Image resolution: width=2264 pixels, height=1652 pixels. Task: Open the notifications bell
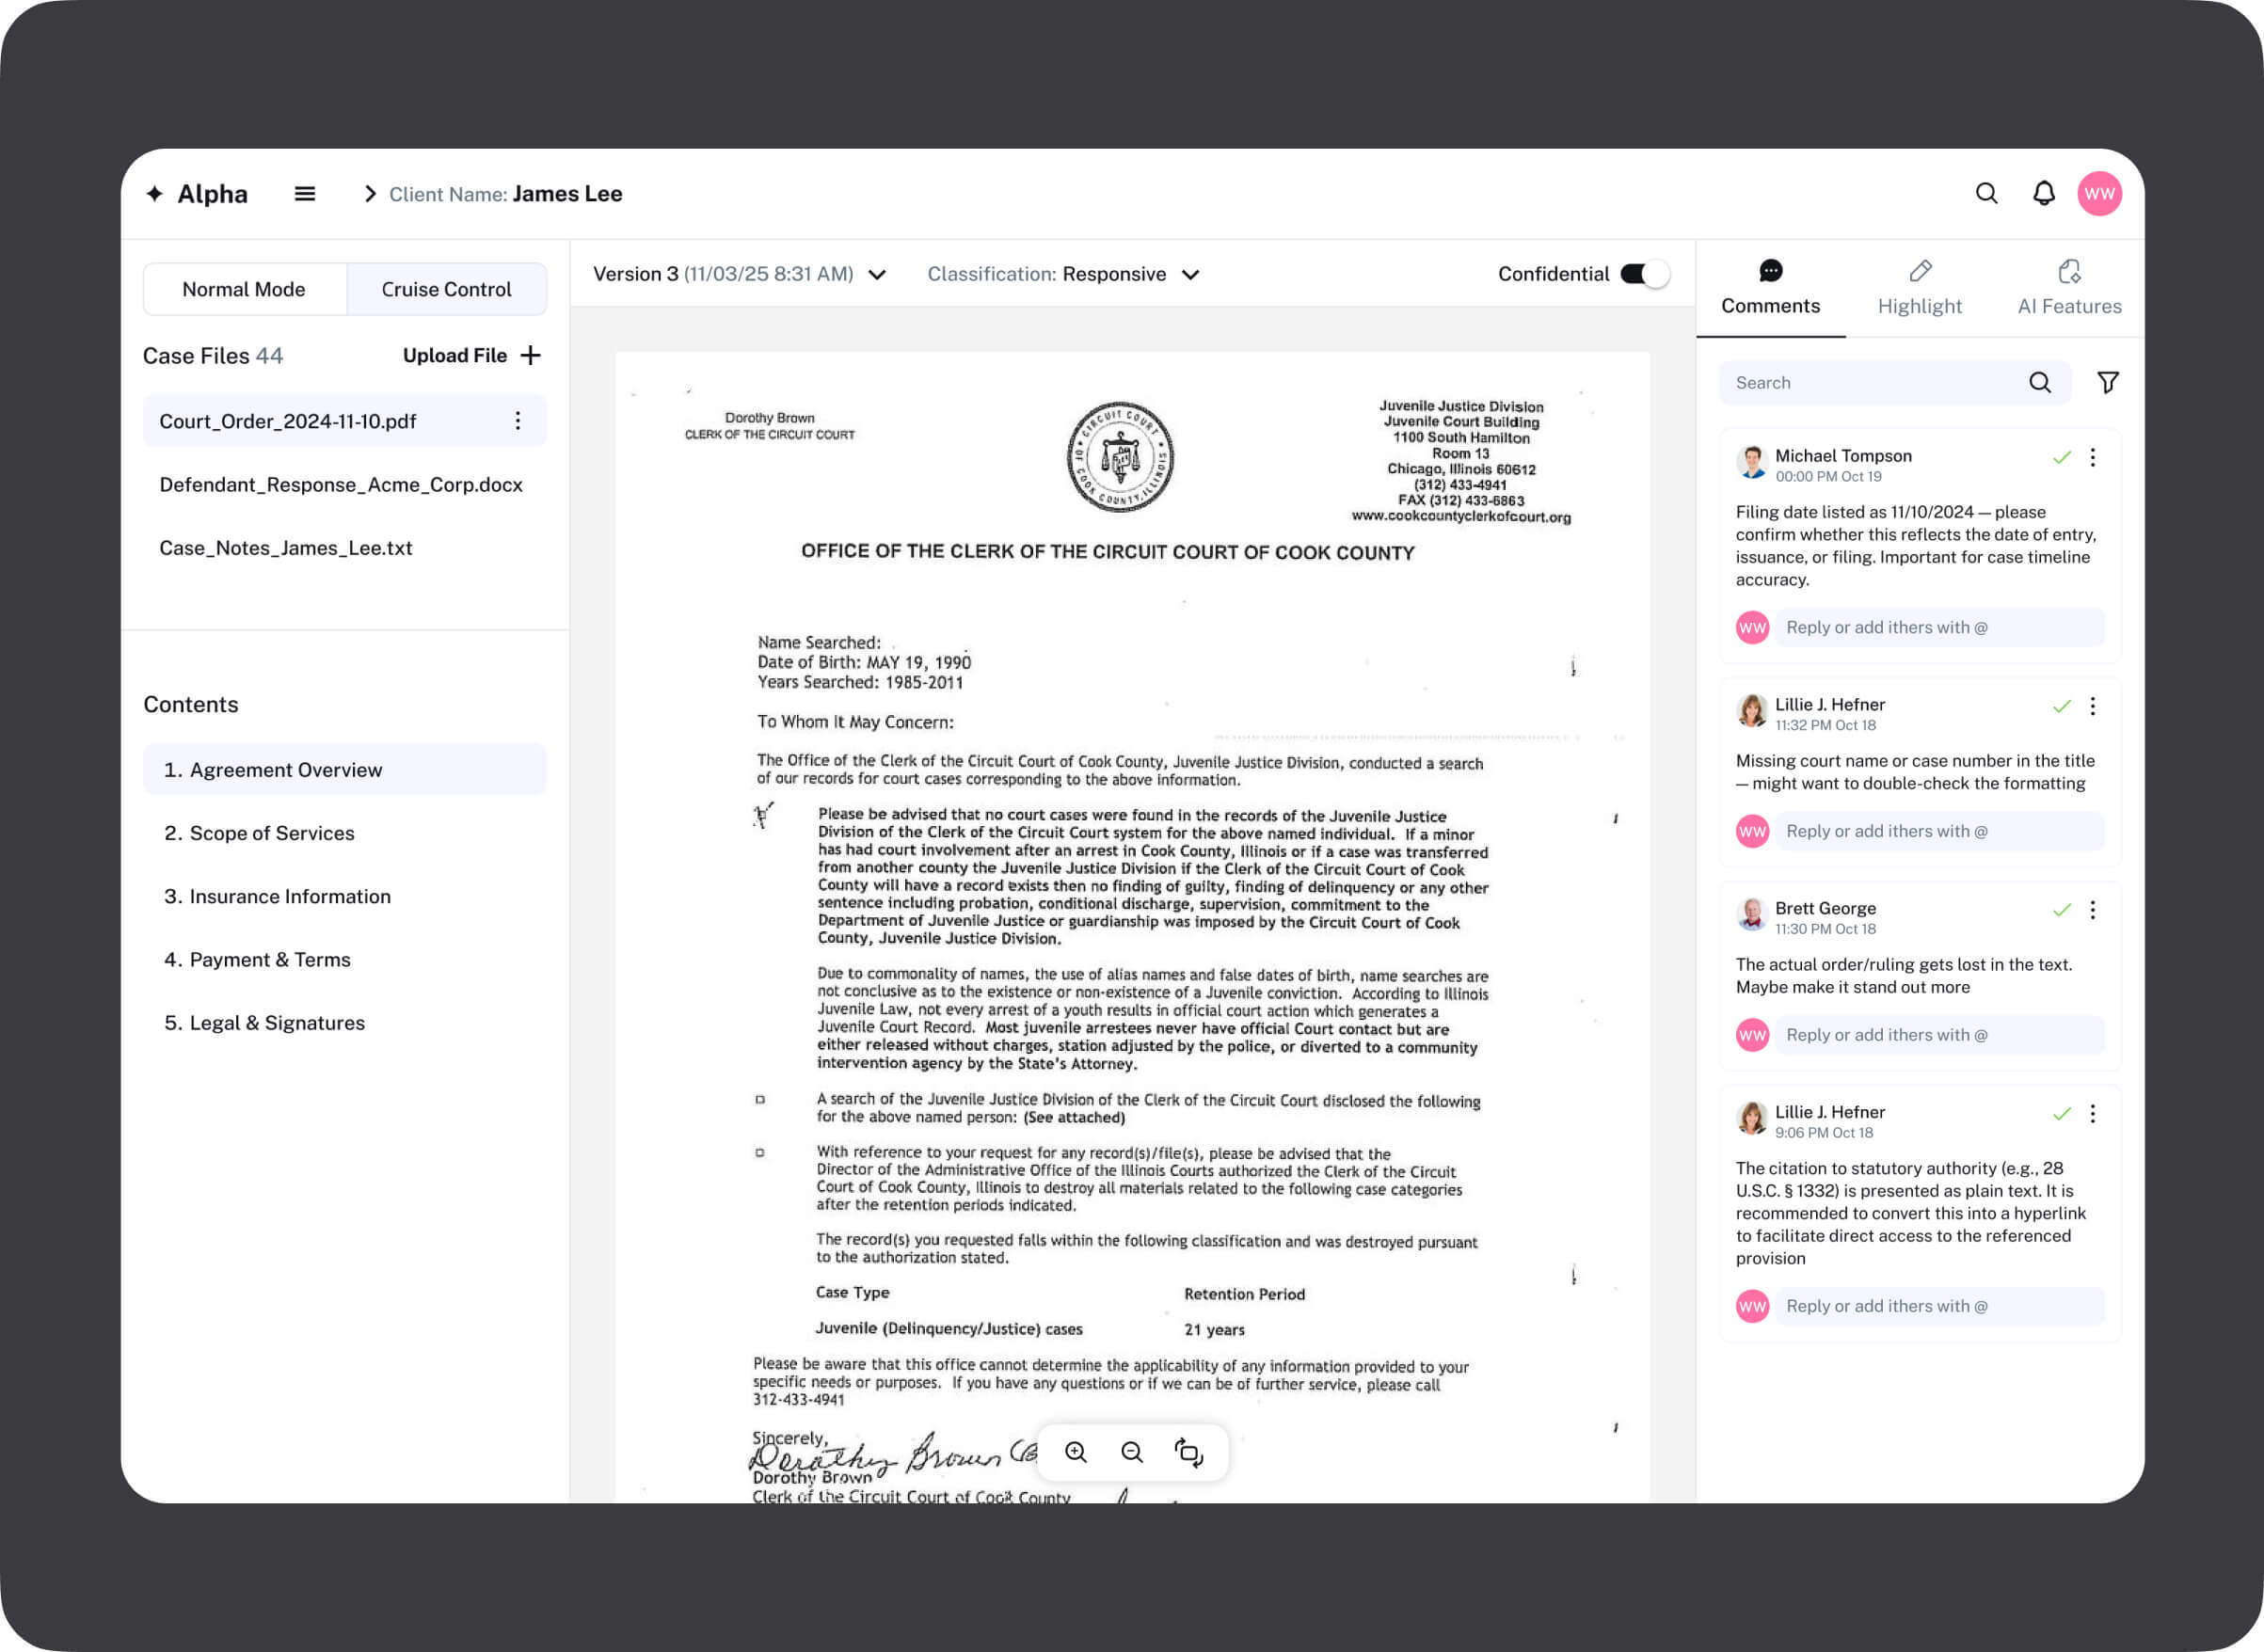point(2044,193)
